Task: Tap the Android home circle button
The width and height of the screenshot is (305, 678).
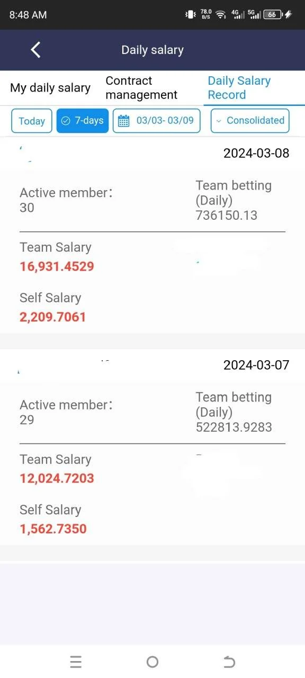Action: [x=152, y=662]
